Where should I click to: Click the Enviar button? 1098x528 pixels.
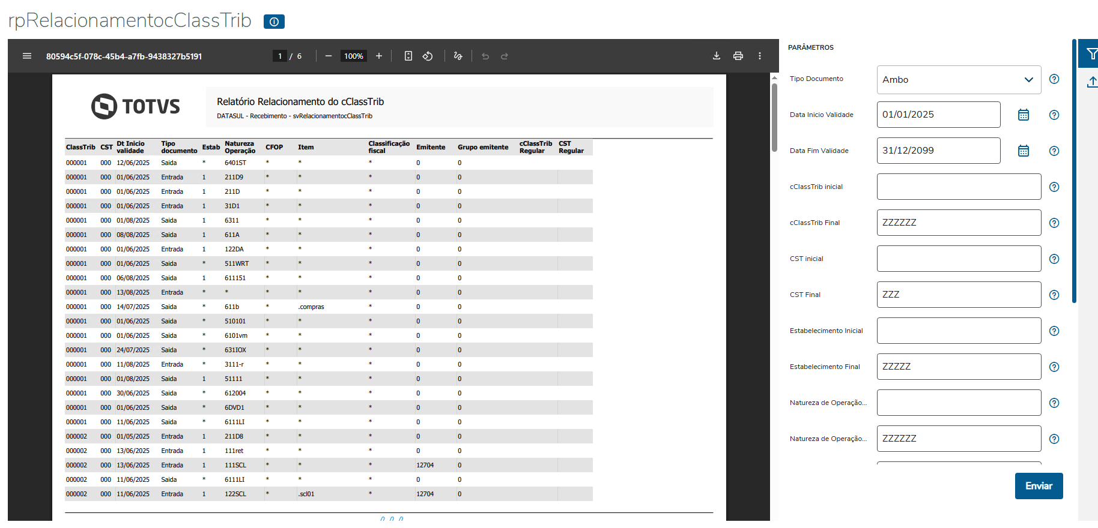click(1039, 486)
